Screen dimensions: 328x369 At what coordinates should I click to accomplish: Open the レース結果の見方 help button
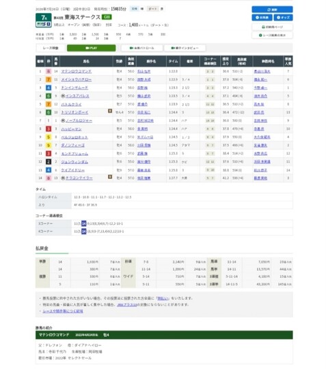click(272, 35)
